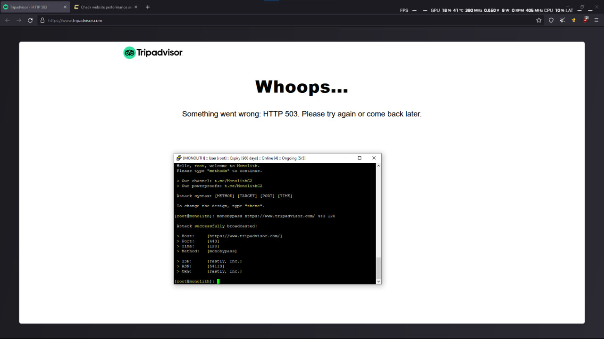Open the red extension with badge 2
The width and height of the screenshot is (604, 339).
586,20
